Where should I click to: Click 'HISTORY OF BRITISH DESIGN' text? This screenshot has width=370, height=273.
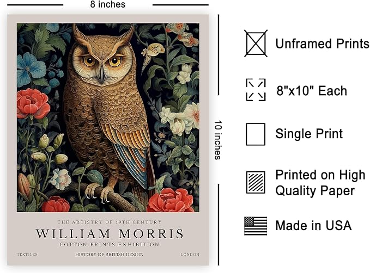click(109, 255)
